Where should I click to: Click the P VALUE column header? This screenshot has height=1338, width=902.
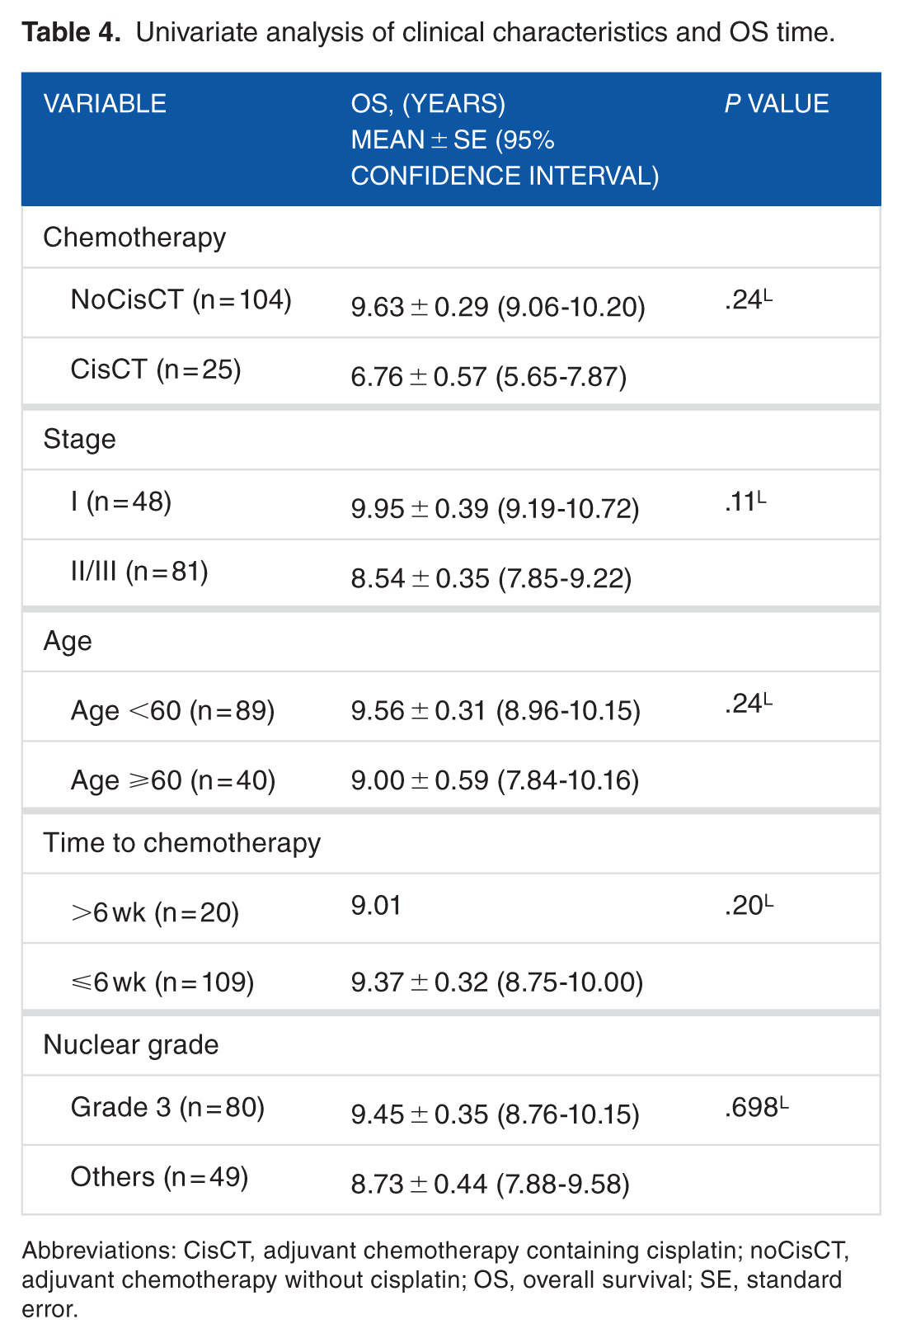point(776,103)
